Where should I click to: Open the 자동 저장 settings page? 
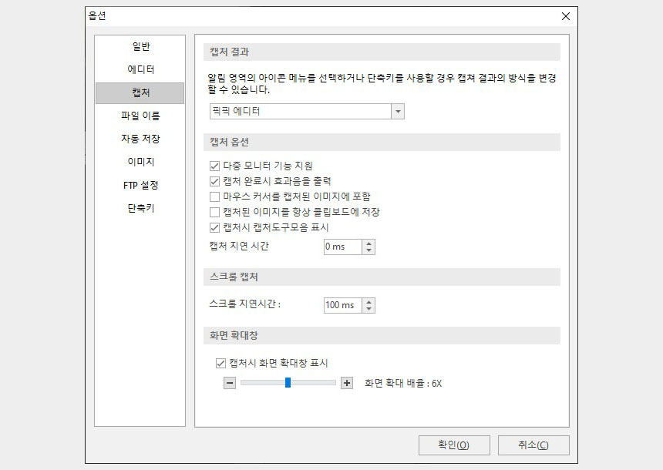(x=140, y=139)
